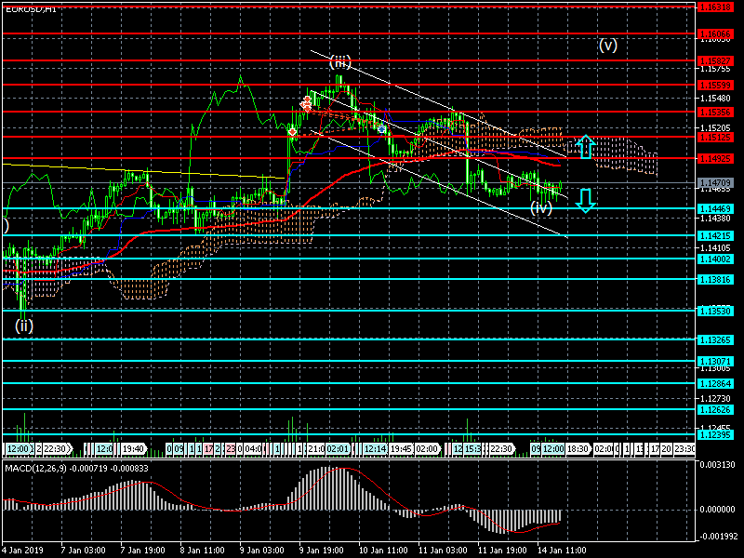Click the cyan up arrow marker
Screen dimensions: 744x558
point(585,145)
